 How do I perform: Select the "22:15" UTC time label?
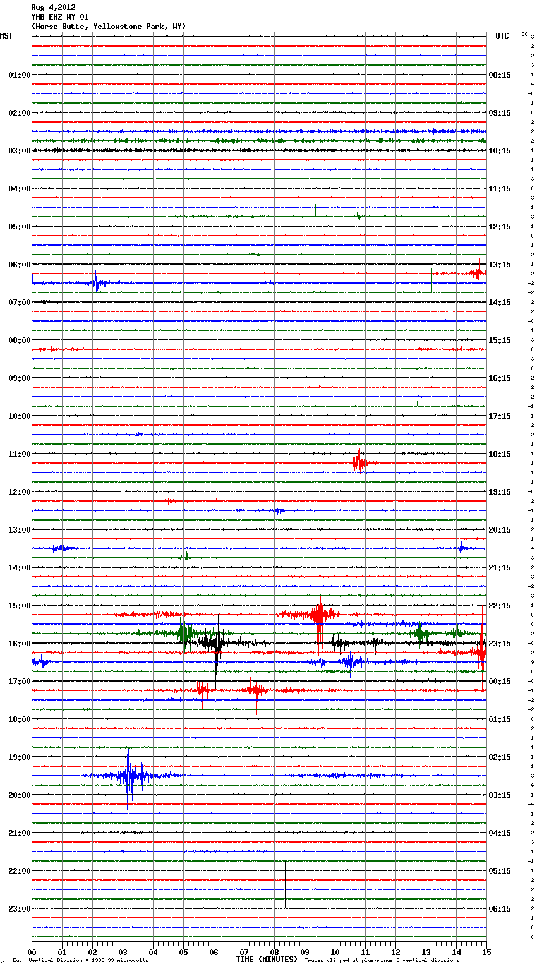[x=500, y=606]
